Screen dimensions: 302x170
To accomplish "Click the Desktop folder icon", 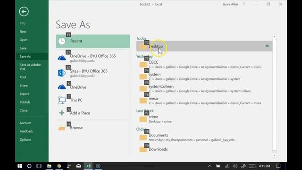I will (143, 46).
